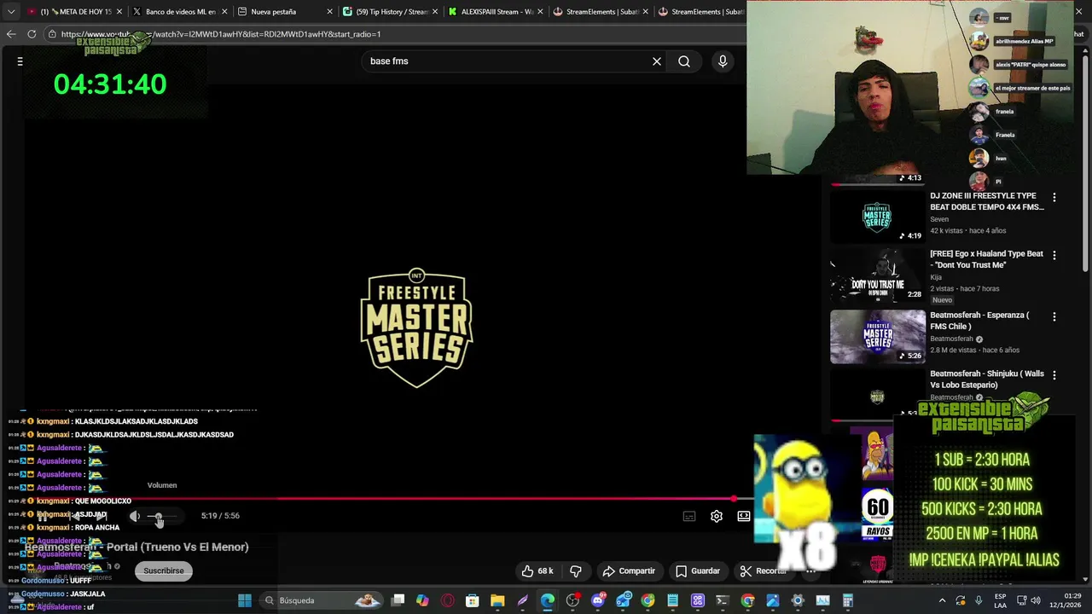Open options menu for Esperanza video
This screenshot has width=1092, height=614.
1054,316
